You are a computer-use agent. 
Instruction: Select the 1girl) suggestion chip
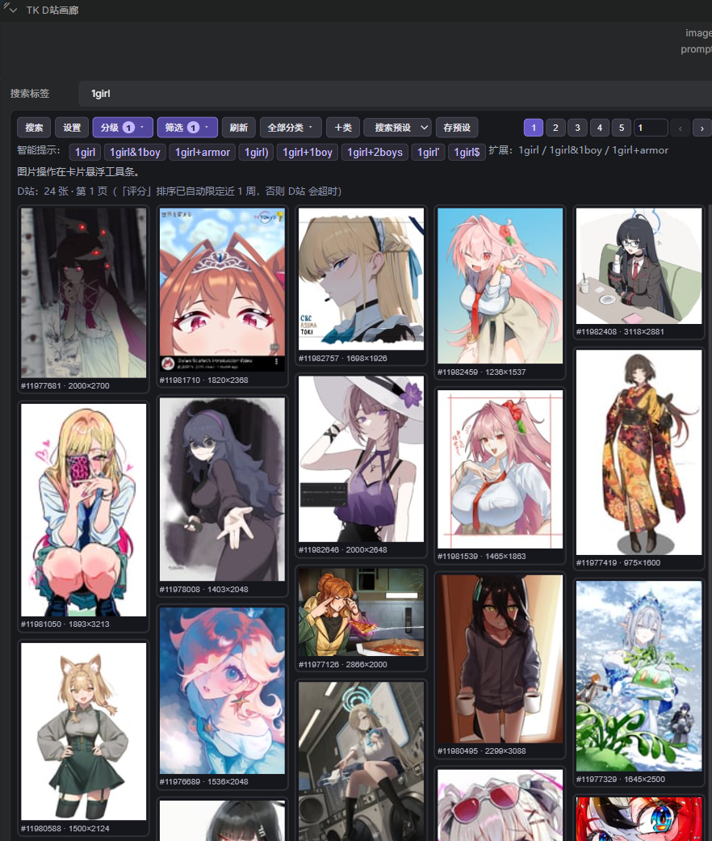(x=257, y=153)
